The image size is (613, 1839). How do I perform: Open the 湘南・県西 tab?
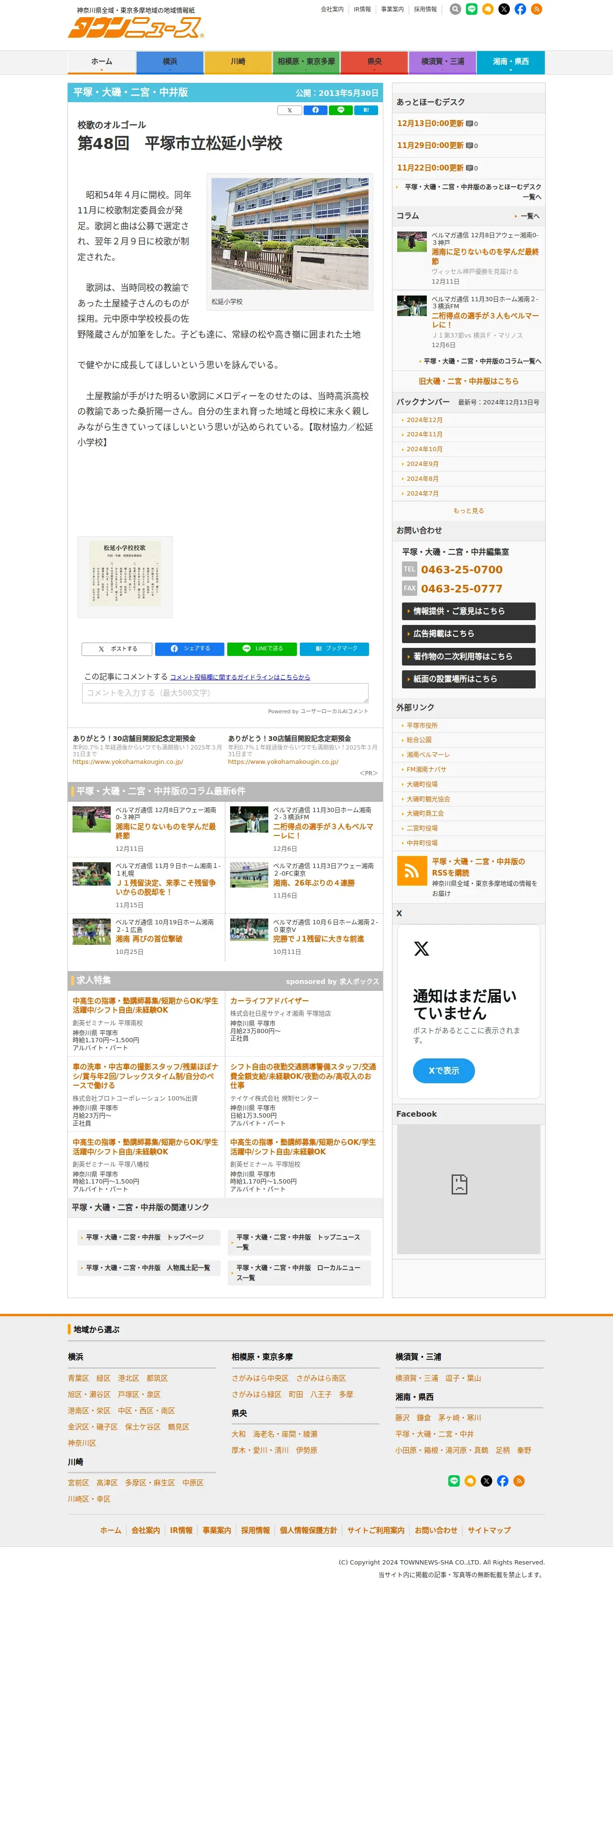coord(511,62)
